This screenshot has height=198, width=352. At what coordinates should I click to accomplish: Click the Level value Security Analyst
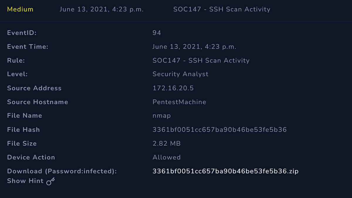[180, 74]
